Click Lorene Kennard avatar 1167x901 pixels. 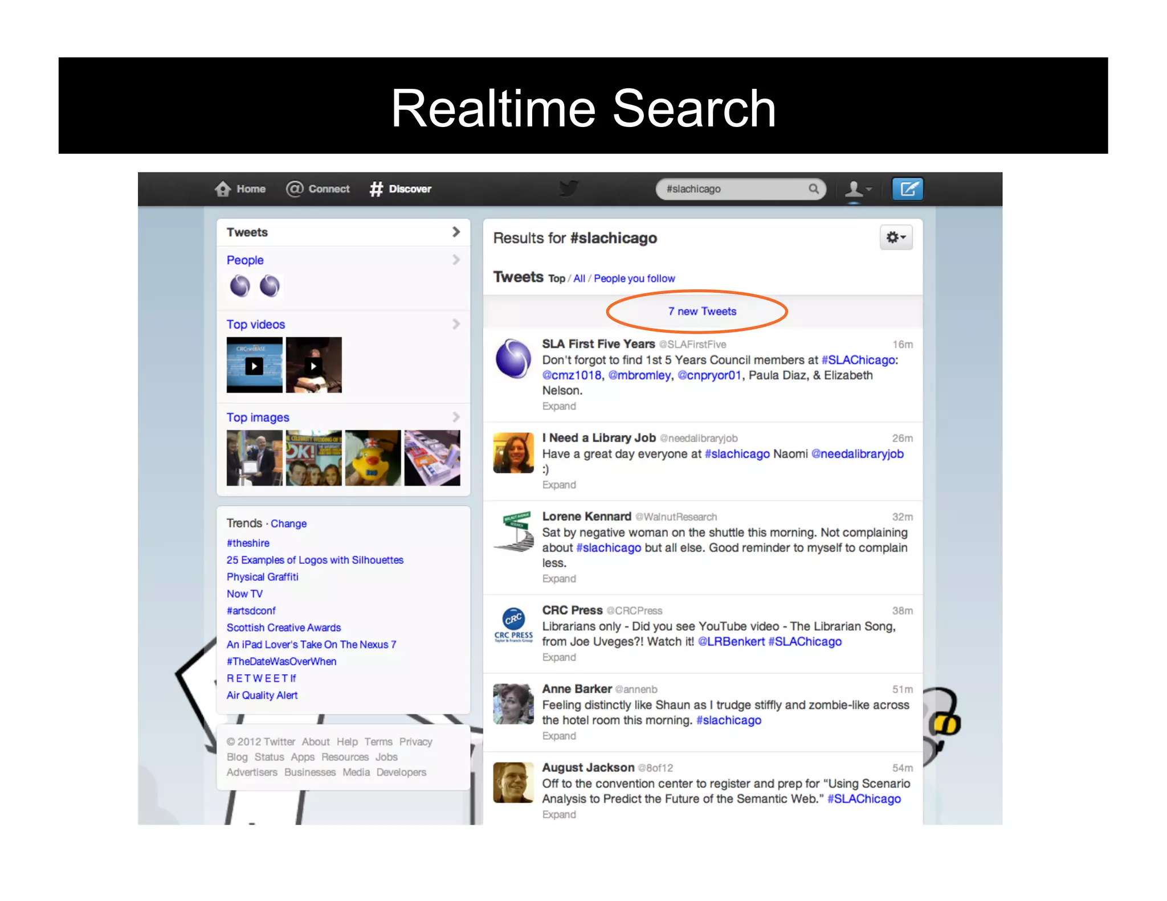tap(513, 531)
